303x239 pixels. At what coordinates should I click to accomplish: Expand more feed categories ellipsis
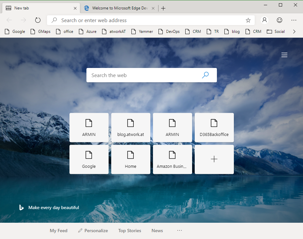(179, 231)
